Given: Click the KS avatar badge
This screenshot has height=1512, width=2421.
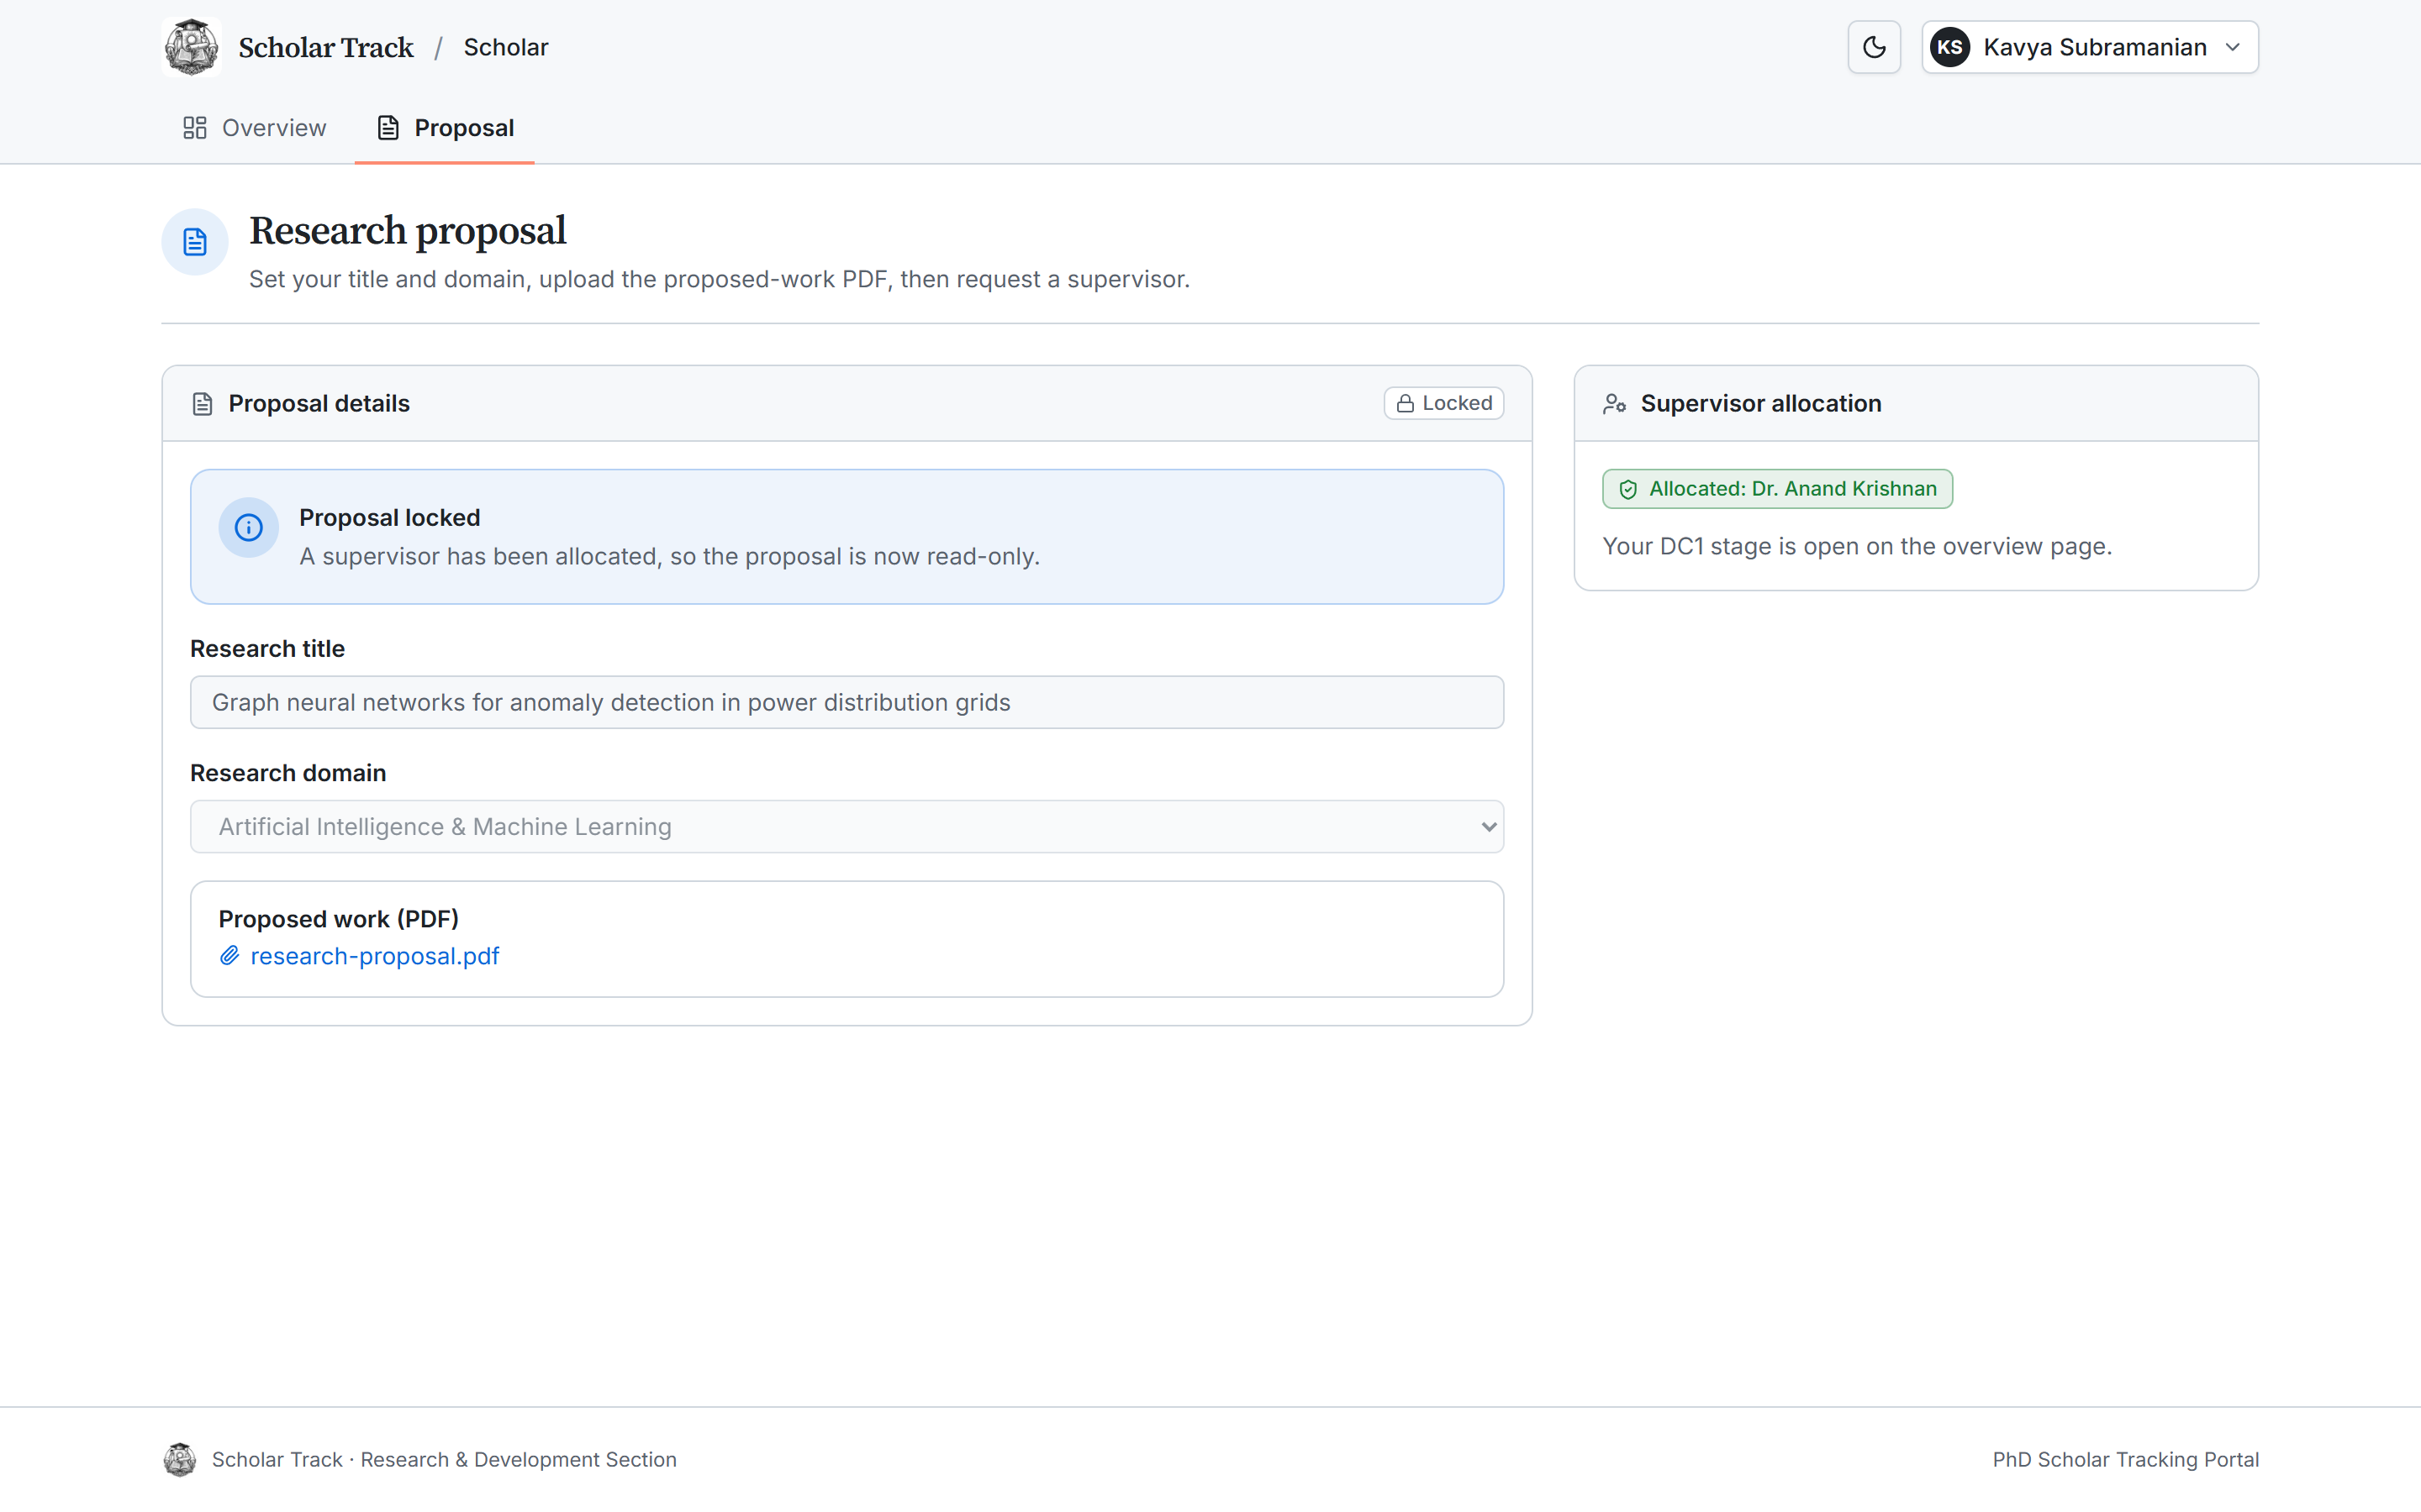Looking at the screenshot, I should (1949, 47).
